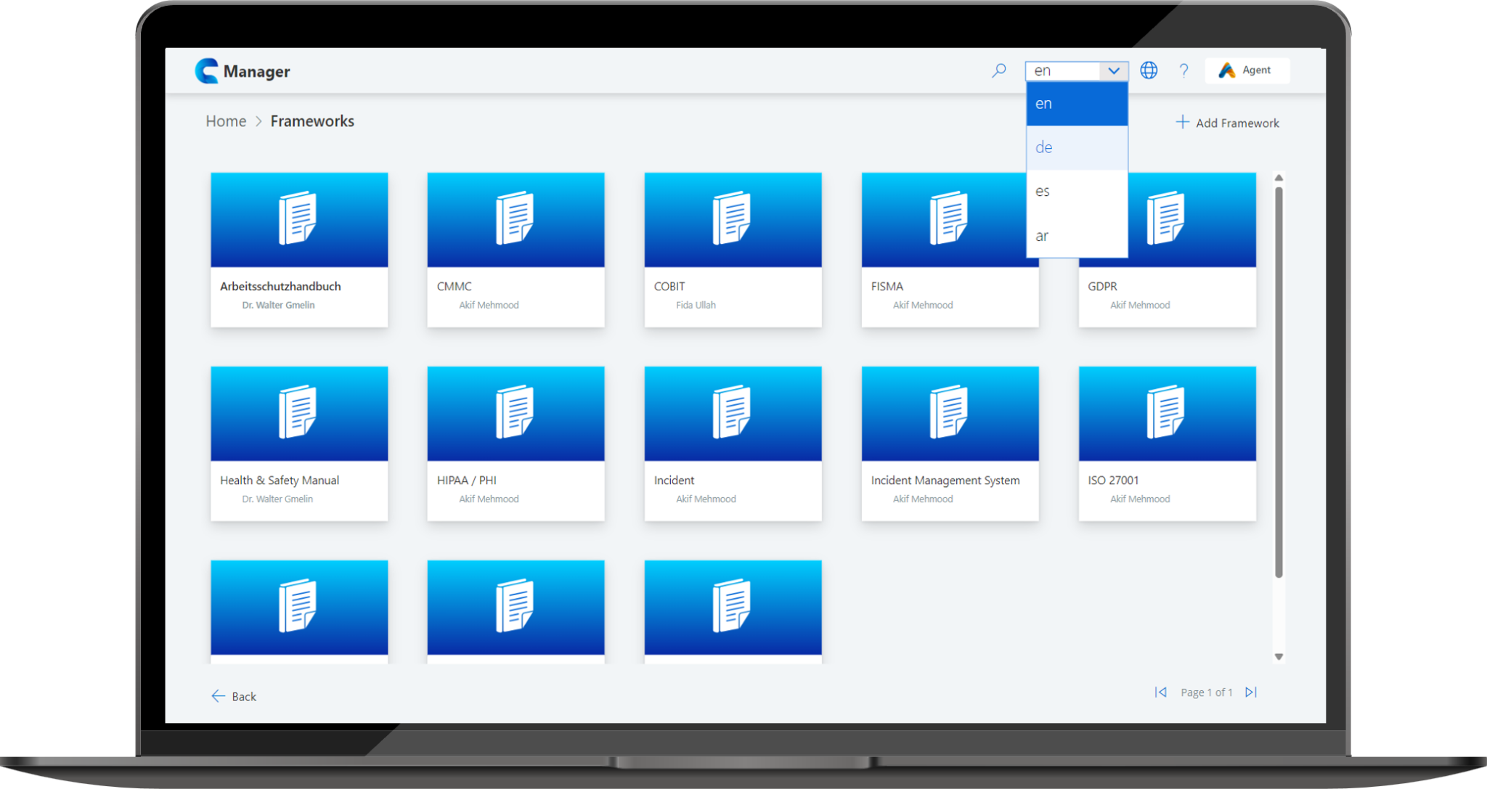Click the globe language icon
The height and width of the screenshot is (789, 1487).
(x=1149, y=70)
